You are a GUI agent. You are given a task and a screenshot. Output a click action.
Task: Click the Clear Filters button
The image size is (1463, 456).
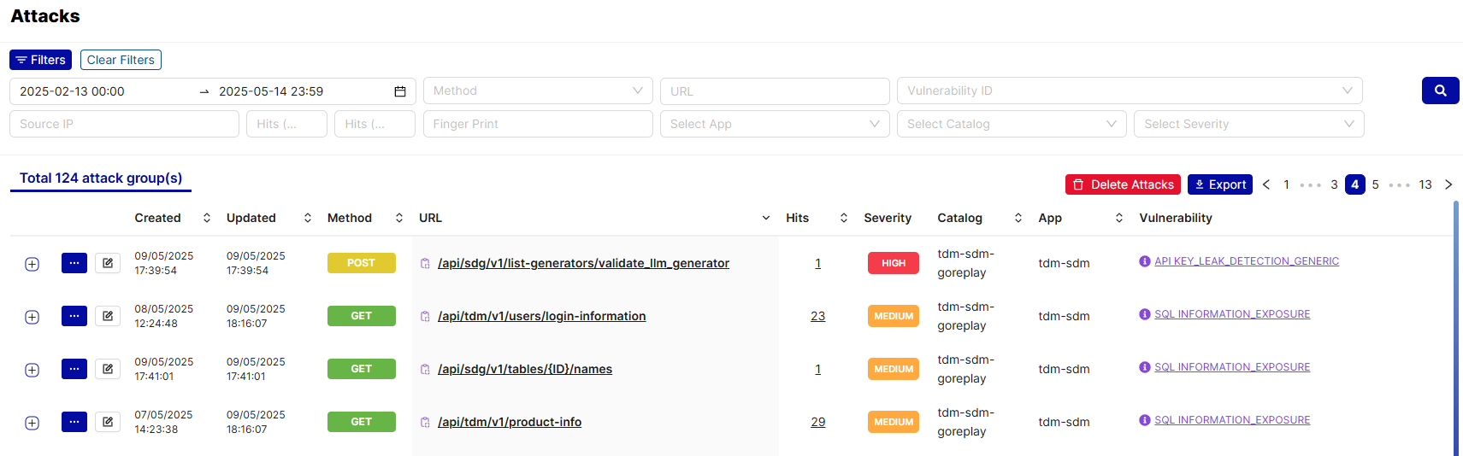pyautogui.click(x=121, y=60)
